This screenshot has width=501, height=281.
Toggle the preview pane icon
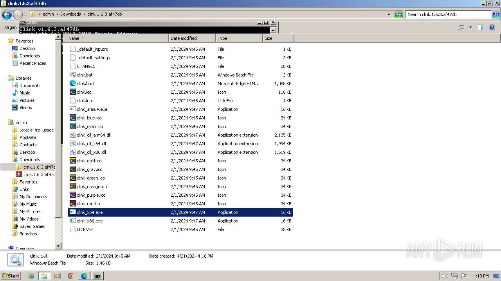pyautogui.click(x=481, y=27)
